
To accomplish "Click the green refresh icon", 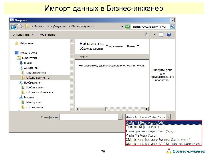I will (127, 27).
